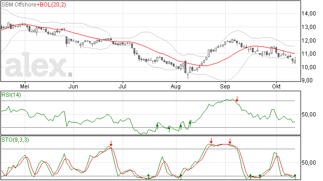Click the Sep month label
323x181 pixels.
pos(225,87)
